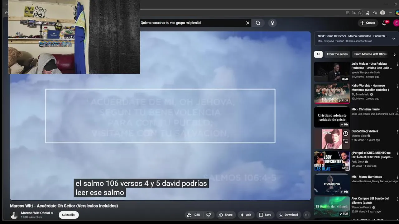The width and height of the screenshot is (399, 224).
Task: Click the video player to pause
Action: click(x=160, y=116)
